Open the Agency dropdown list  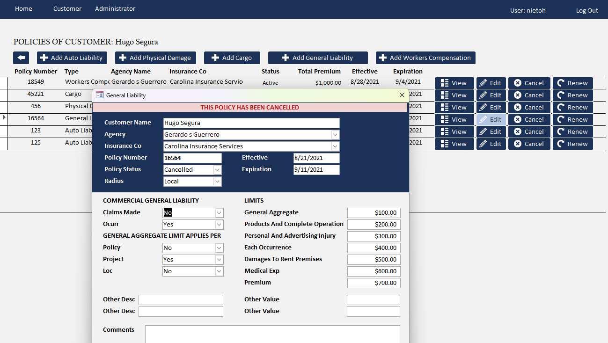click(x=335, y=135)
